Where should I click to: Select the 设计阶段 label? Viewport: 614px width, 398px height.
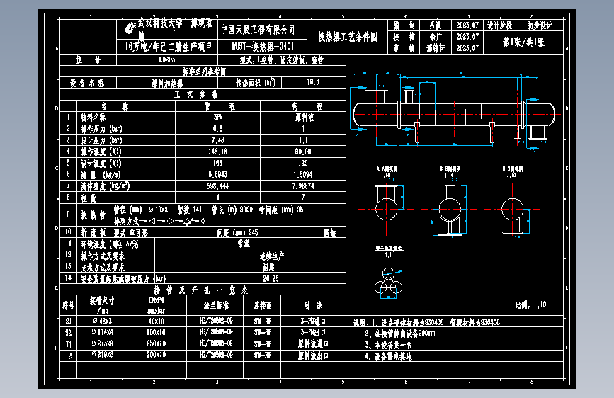point(500,25)
